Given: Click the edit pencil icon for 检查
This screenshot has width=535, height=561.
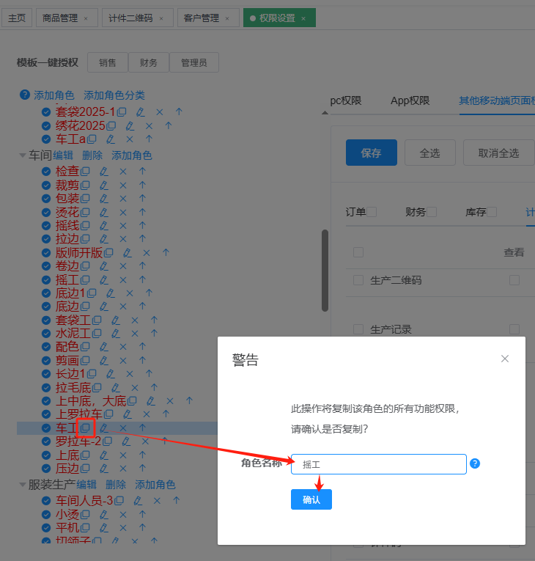Looking at the screenshot, I should (x=103, y=171).
